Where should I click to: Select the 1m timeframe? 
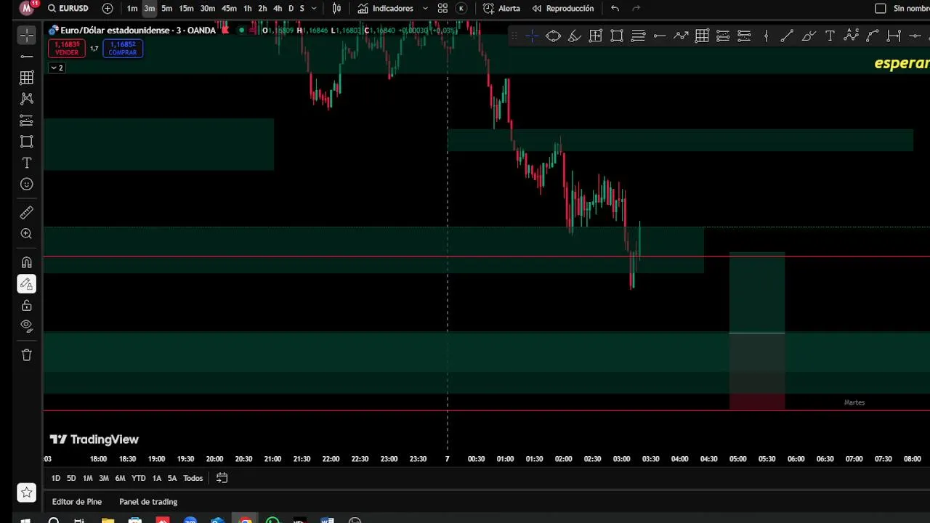click(x=132, y=9)
